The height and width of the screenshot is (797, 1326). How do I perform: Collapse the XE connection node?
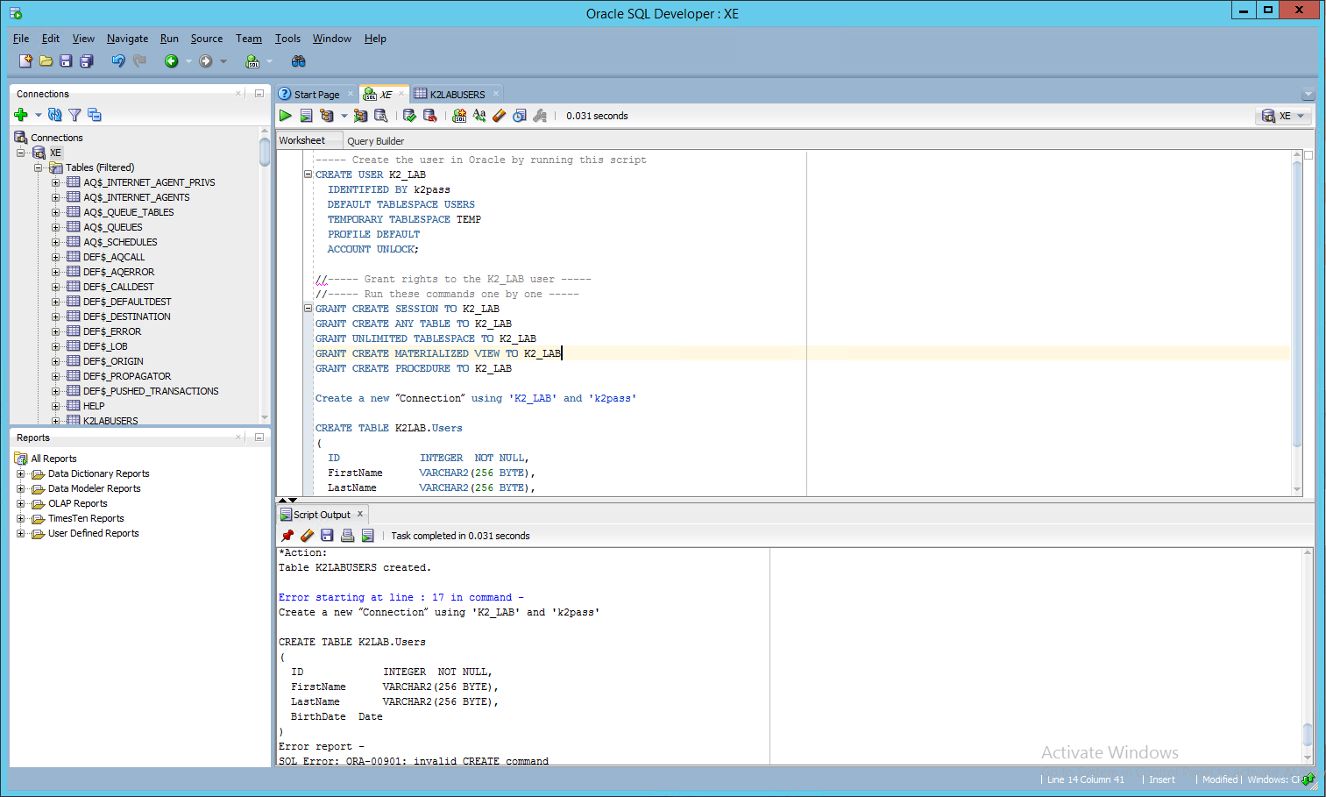tap(21, 153)
